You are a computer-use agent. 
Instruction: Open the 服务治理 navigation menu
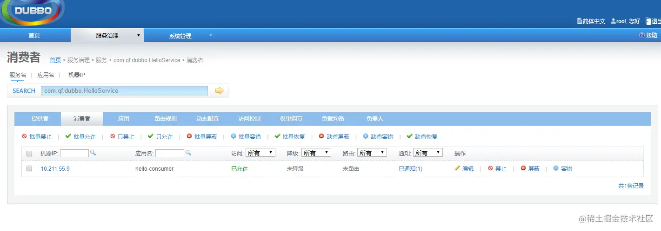pyautogui.click(x=107, y=36)
